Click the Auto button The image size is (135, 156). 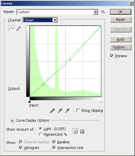(121, 39)
